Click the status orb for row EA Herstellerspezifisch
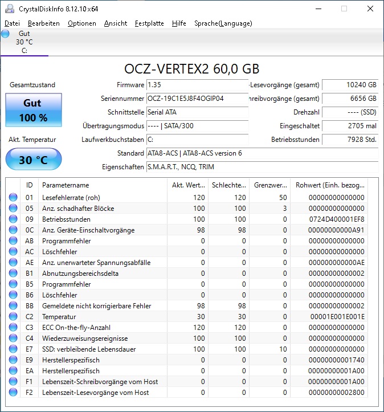Viewport: 384px width, 412px height. (13, 371)
